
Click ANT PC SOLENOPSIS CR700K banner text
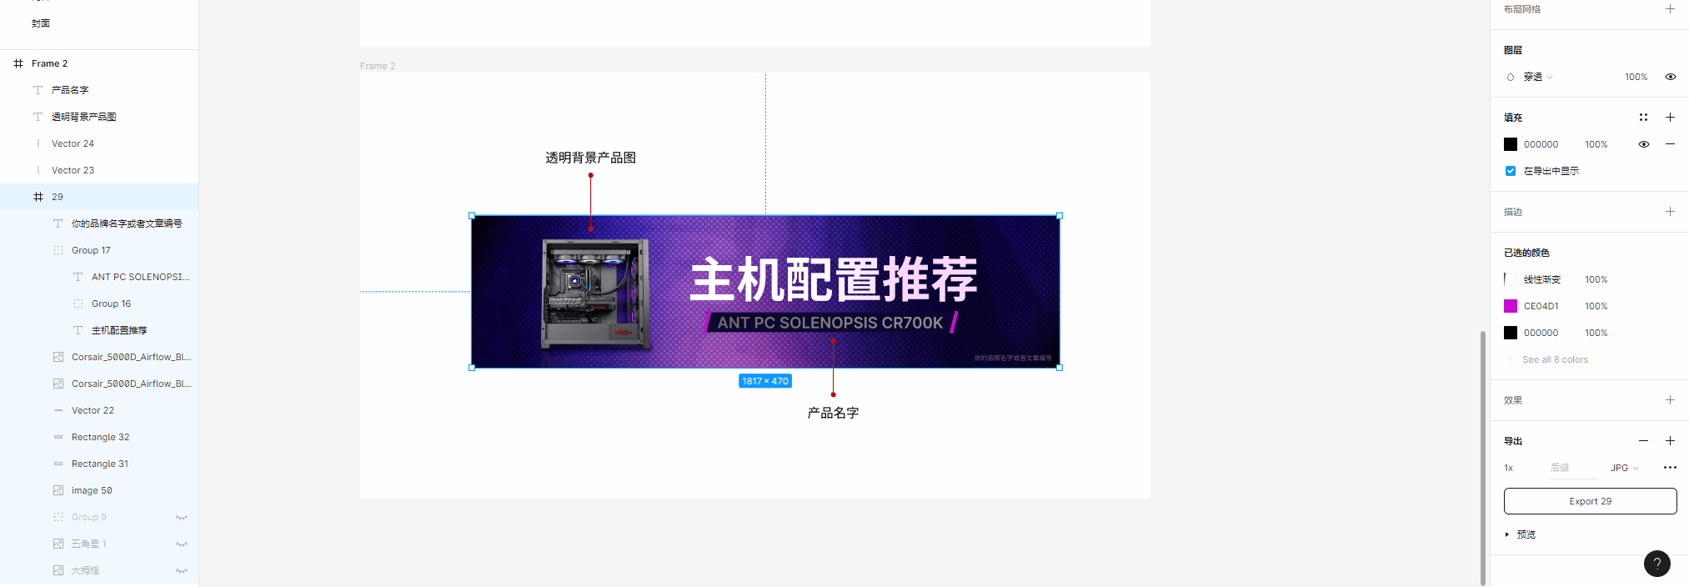tap(830, 323)
